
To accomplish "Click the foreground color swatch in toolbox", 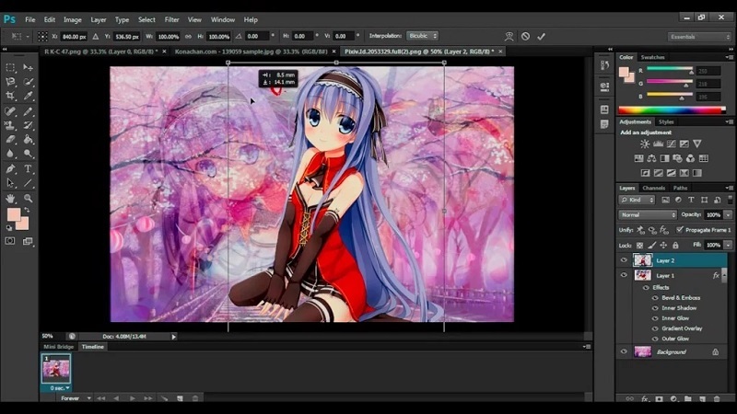I will 13,214.
